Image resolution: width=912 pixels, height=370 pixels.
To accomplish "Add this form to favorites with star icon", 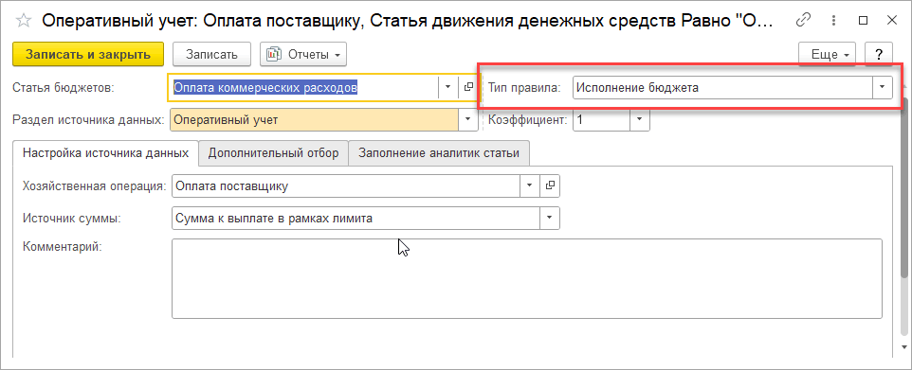I will tap(24, 21).
